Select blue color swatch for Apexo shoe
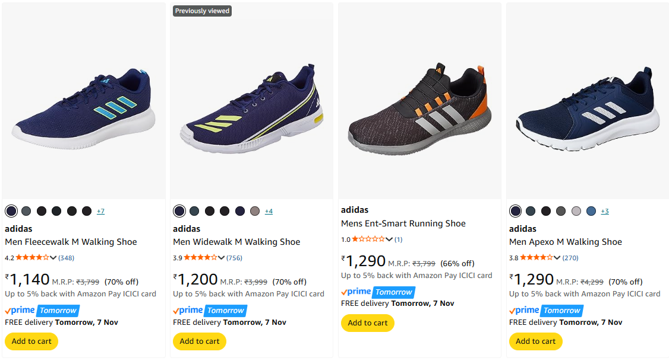The width and height of the screenshot is (669, 361). [591, 211]
